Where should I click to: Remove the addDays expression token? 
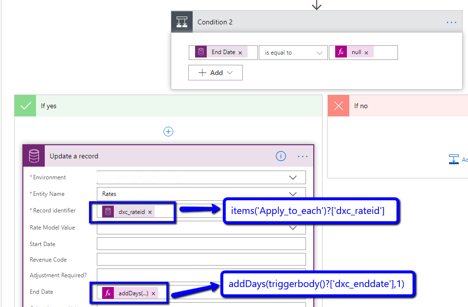coord(153,293)
